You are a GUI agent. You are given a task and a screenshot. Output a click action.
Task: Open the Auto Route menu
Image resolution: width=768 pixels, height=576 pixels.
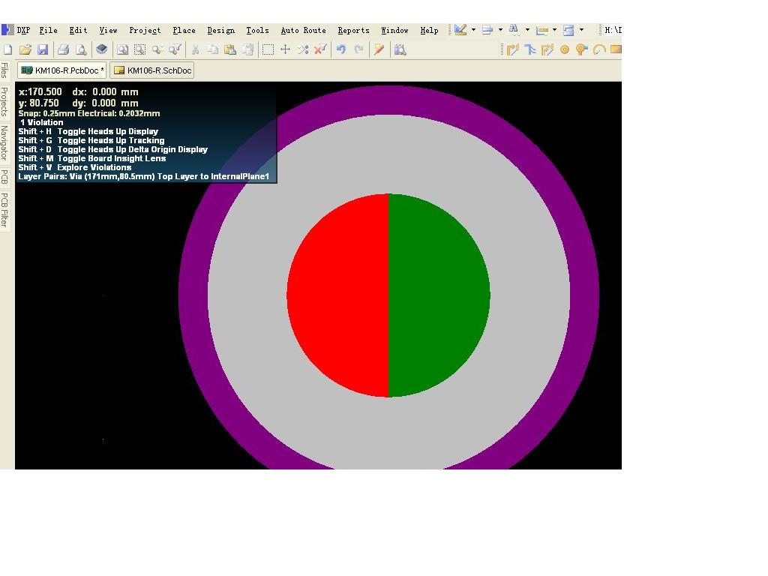coord(303,30)
